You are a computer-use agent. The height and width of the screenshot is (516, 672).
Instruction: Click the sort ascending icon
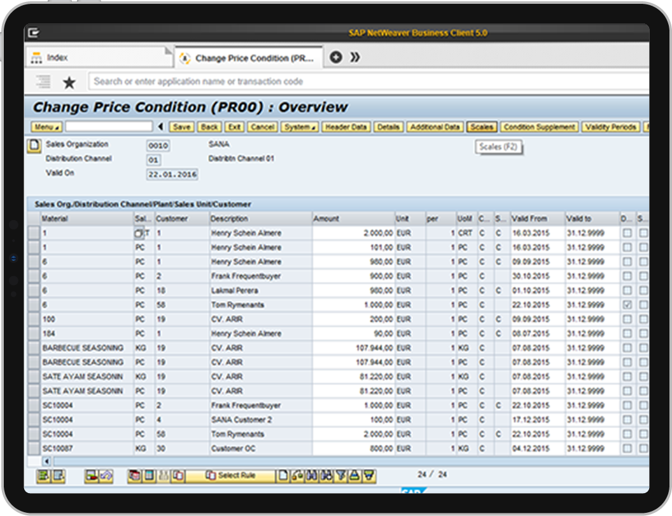pos(354,476)
